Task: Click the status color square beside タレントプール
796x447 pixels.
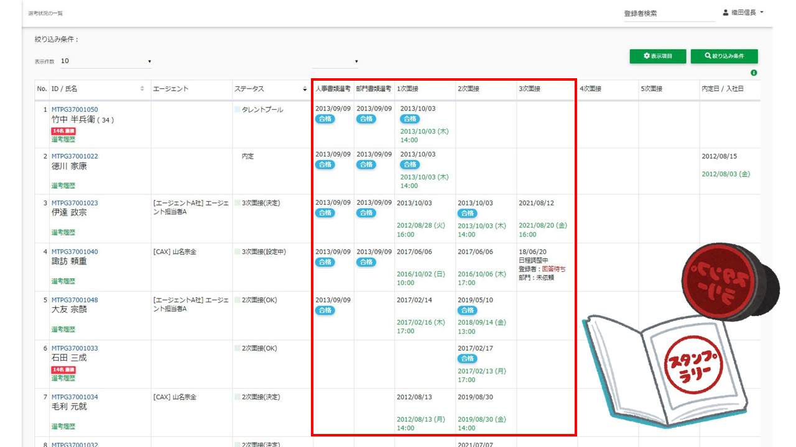Action: point(237,110)
